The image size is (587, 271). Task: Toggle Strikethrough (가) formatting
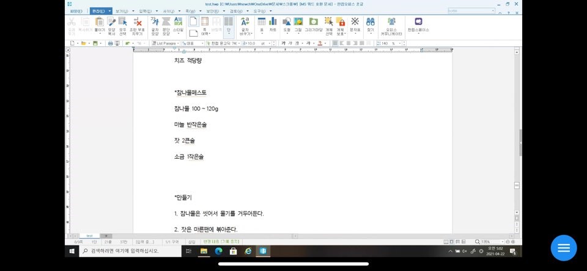click(308, 43)
